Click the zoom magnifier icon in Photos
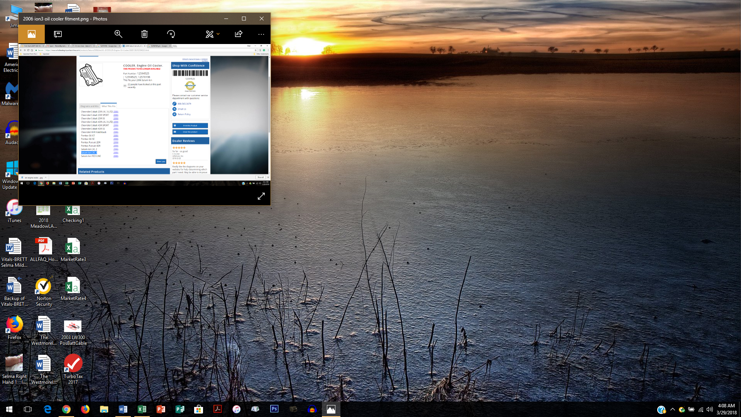 tap(118, 34)
